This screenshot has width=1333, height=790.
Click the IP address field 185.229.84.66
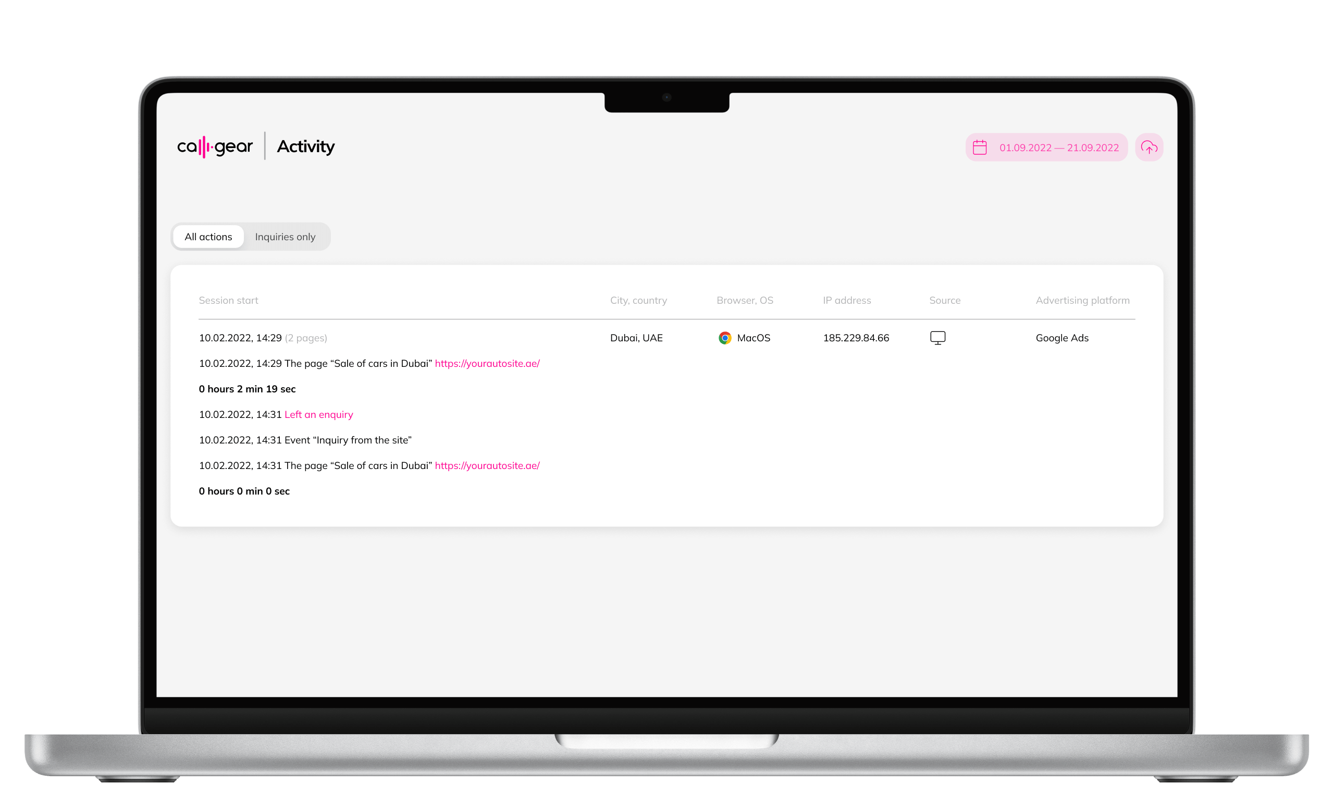click(x=855, y=338)
